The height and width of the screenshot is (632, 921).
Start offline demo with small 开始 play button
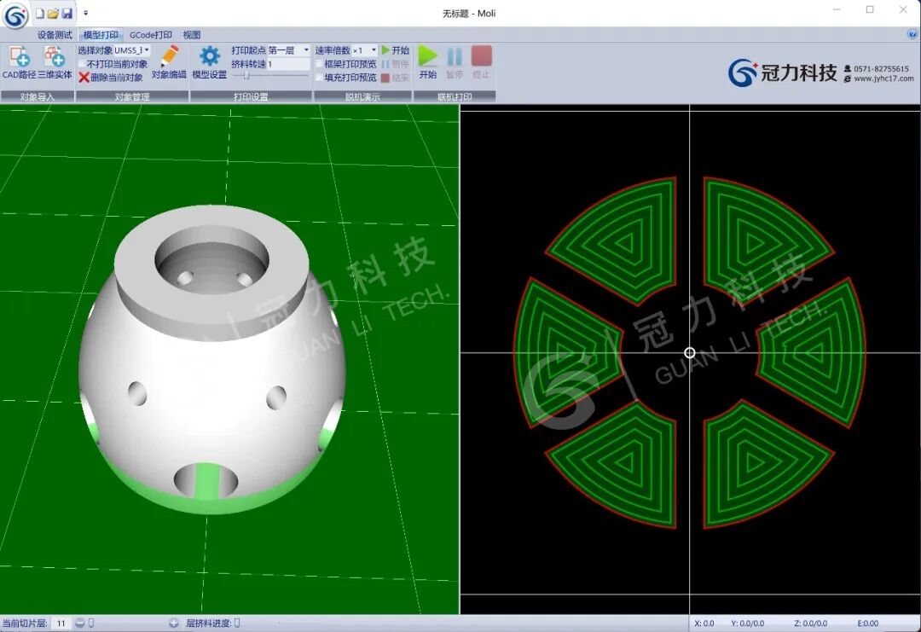pyautogui.click(x=396, y=50)
